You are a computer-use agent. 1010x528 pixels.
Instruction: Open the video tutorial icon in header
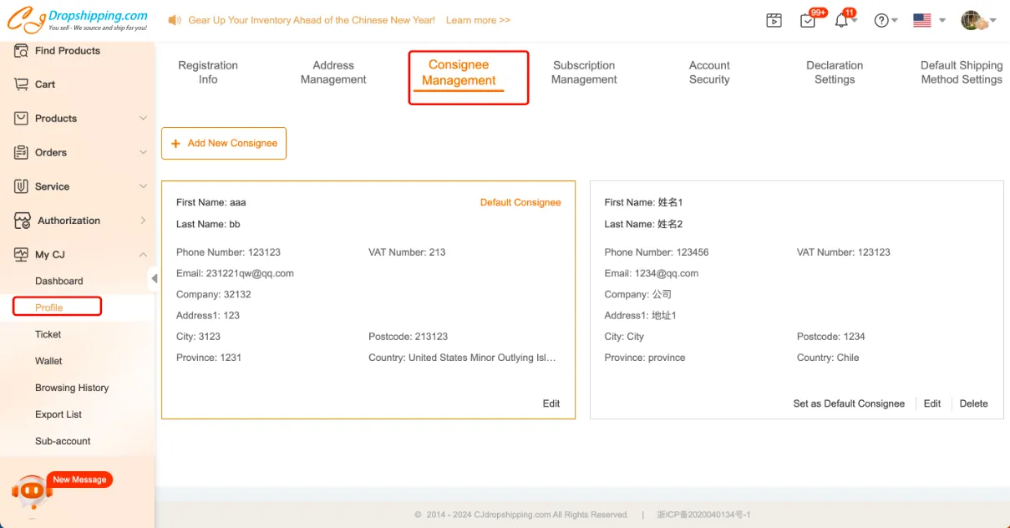(x=774, y=21)
